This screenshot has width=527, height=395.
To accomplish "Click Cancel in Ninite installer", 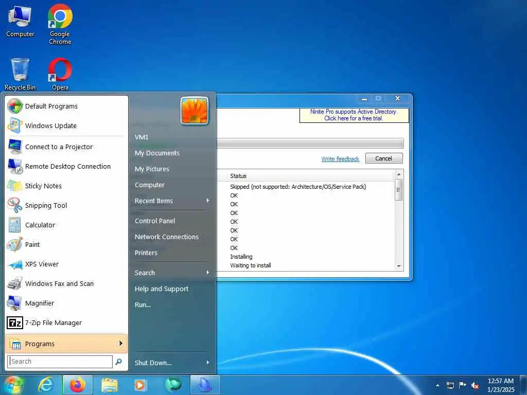I will click(384, 158).
